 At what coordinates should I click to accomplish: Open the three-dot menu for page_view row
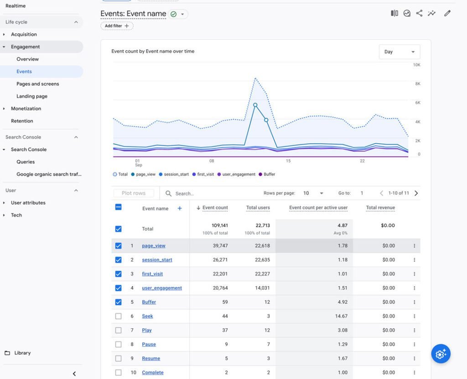point(414,246)
